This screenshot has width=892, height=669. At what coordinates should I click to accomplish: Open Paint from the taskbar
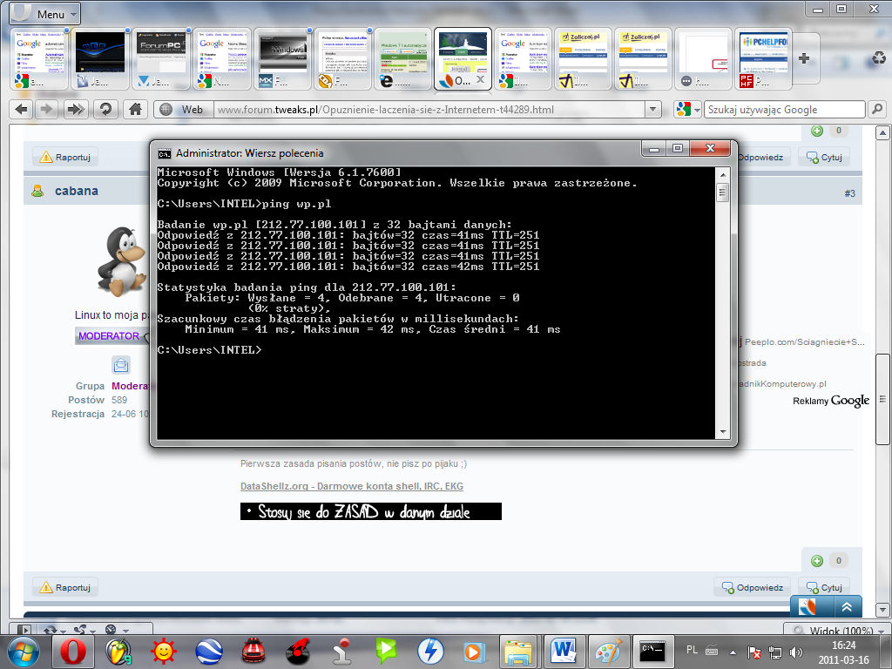point(605,651)
